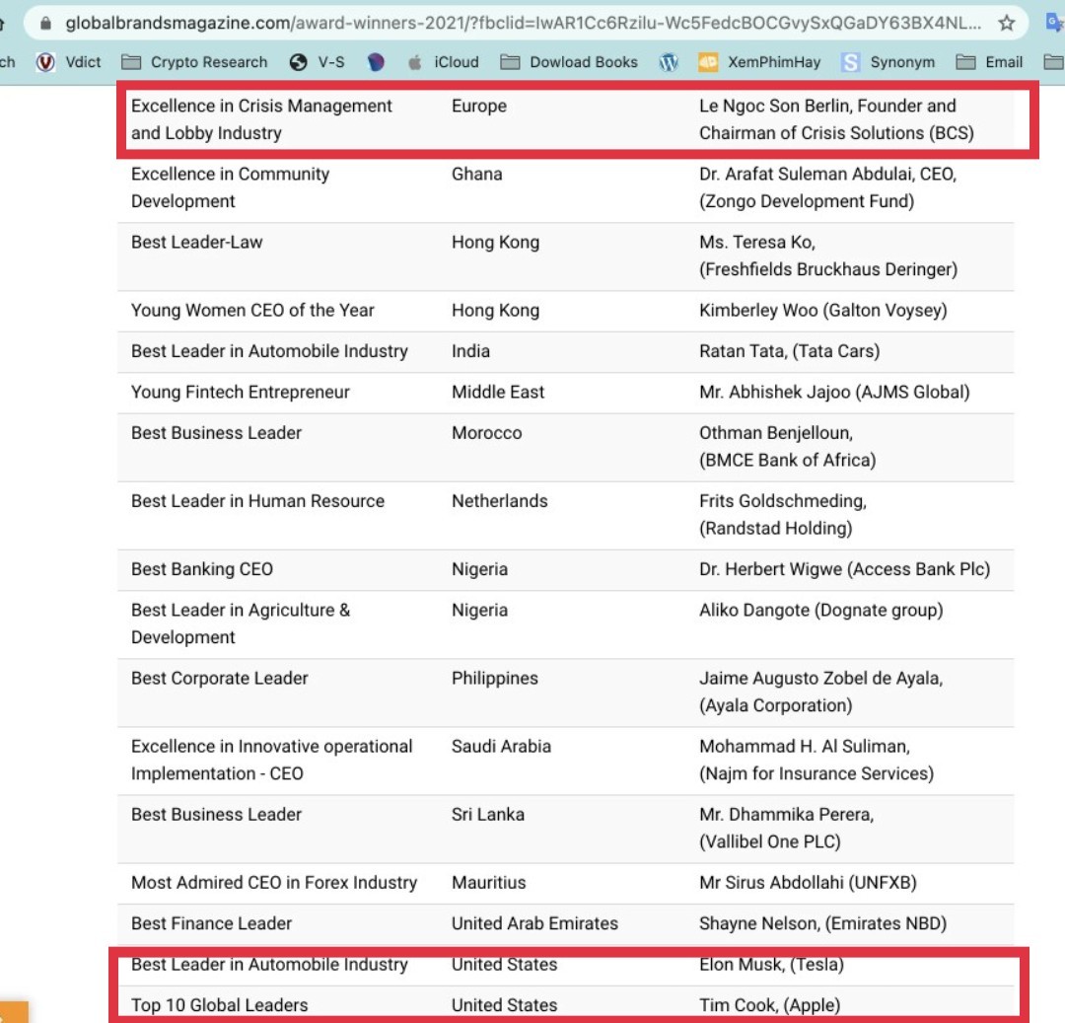Click 'Excellence in Innovative operational Implementation - CEO'

click(x=272, y=761)
